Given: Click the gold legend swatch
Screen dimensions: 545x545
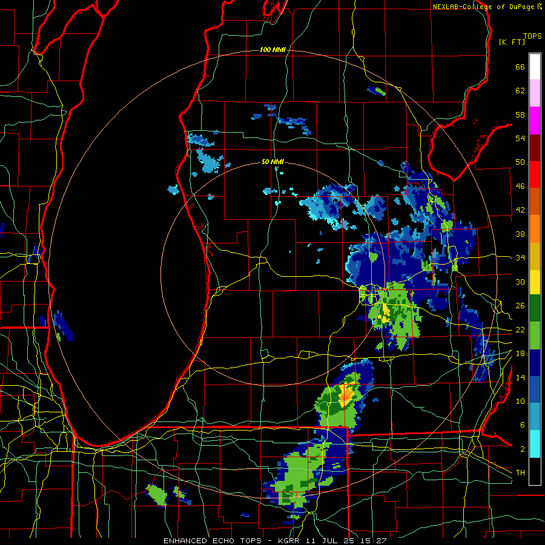Looking at the screenshot, I should point(535,256).
